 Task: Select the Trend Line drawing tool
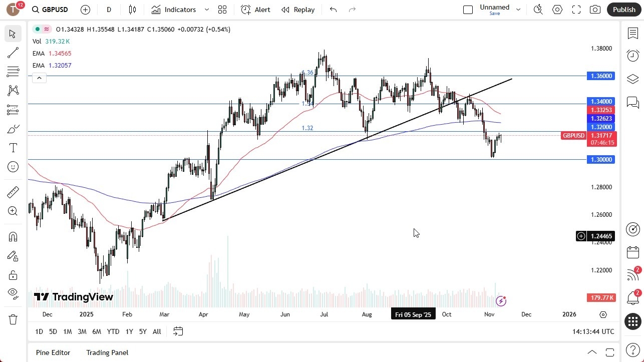click(x=13, y=53)
